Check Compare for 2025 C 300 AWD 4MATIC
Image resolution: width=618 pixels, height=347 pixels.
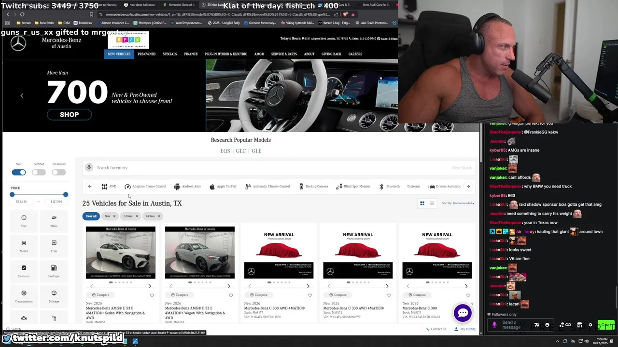coord(338,295)
